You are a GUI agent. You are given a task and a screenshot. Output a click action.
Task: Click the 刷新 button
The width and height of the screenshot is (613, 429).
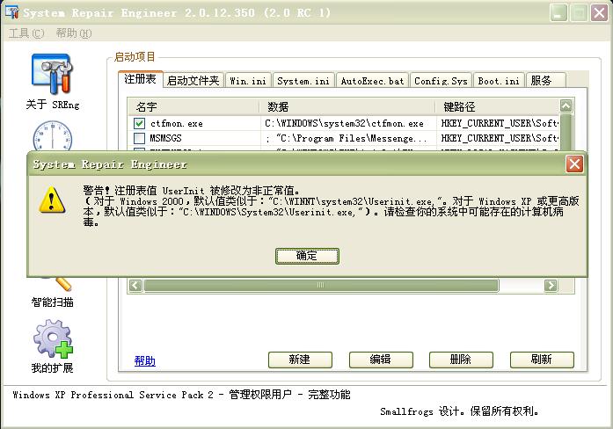click(x=542, y=360)
